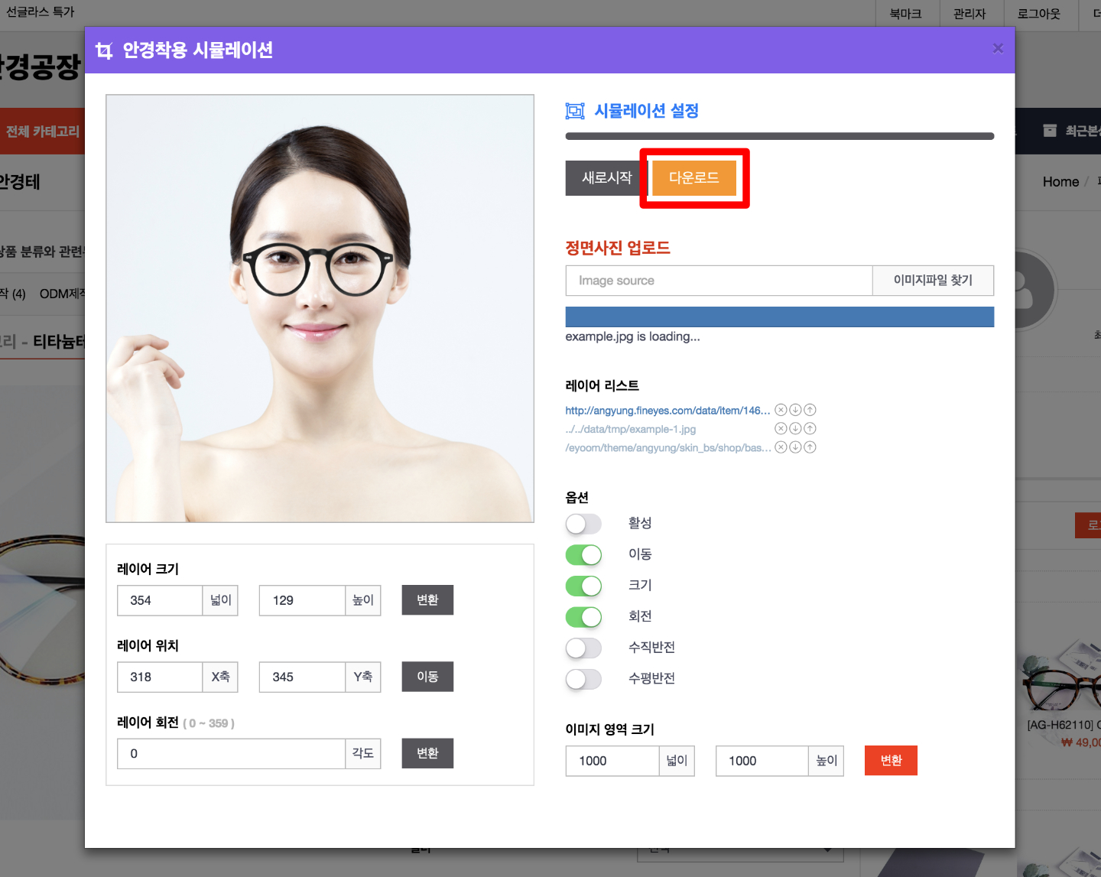Image resolution: width=1101 pixels, height=877 pixels.
Task: Move the angyung.fineyes.com layer up
Action: 810,410
